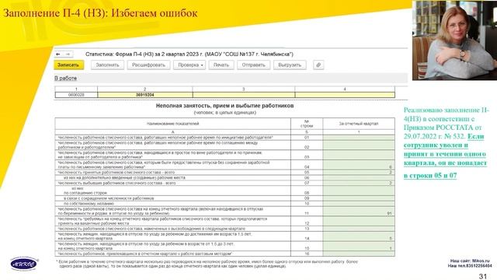
Task: Click the value cell of row 02
Action: coord(359,145)
